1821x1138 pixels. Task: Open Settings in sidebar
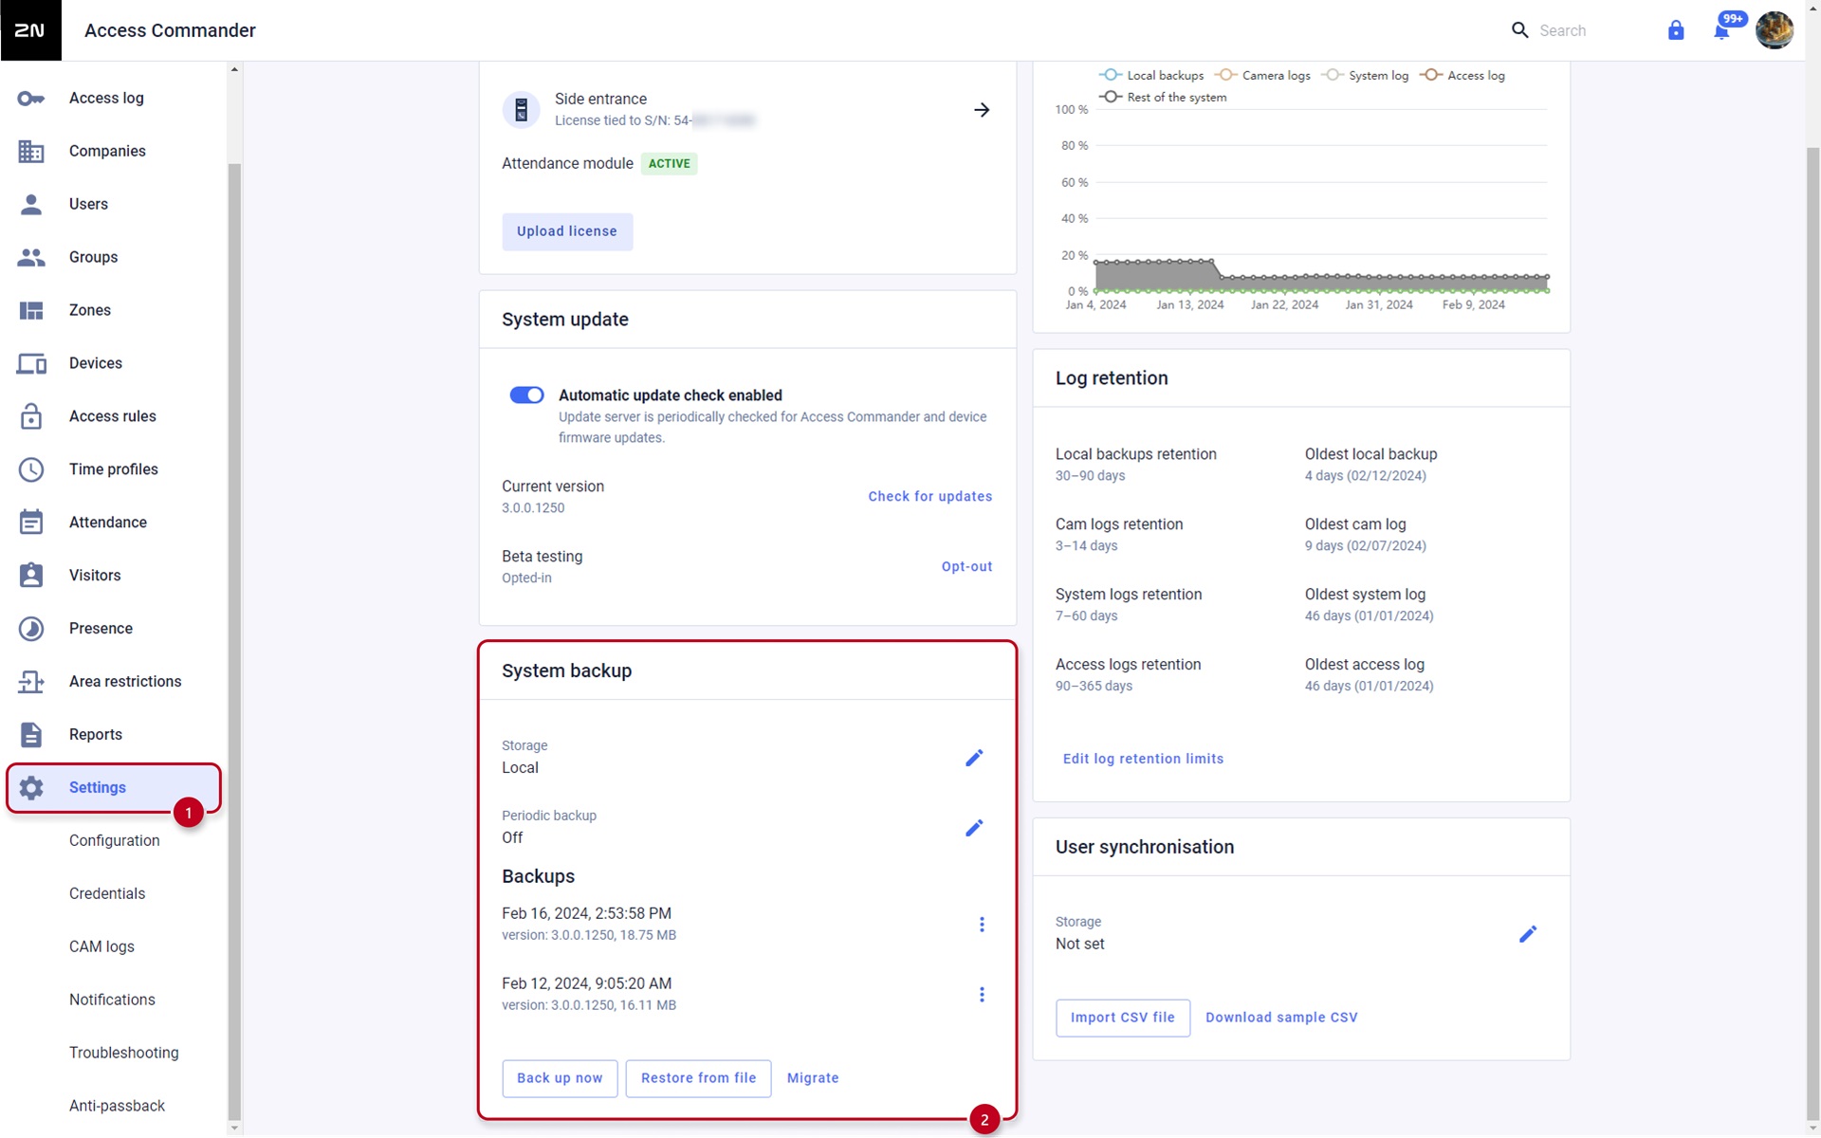[114, 788]
